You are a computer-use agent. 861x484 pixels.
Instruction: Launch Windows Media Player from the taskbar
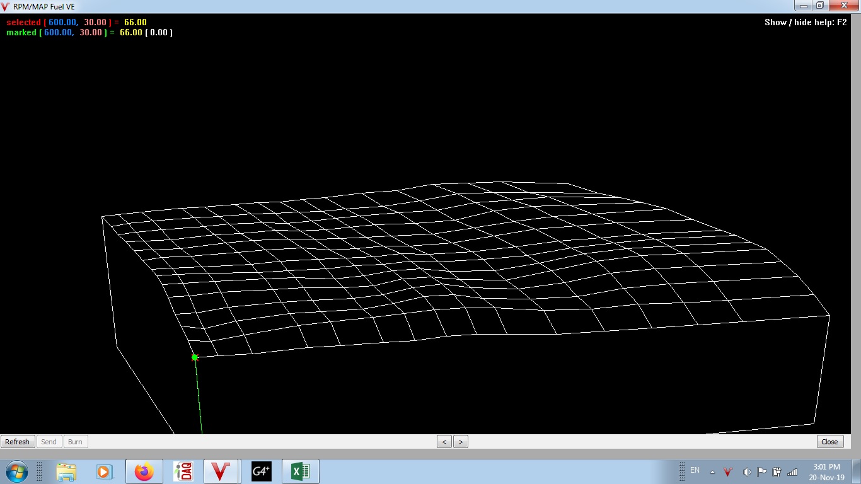click(x=104, y=471)
